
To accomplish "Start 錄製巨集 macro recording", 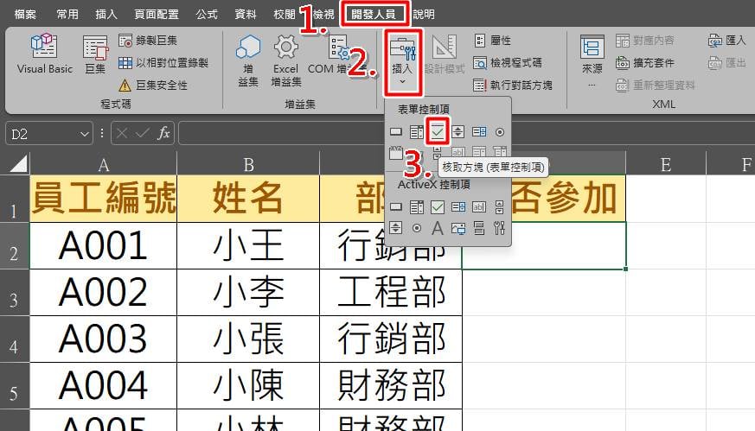I will [x=148, y=41].
